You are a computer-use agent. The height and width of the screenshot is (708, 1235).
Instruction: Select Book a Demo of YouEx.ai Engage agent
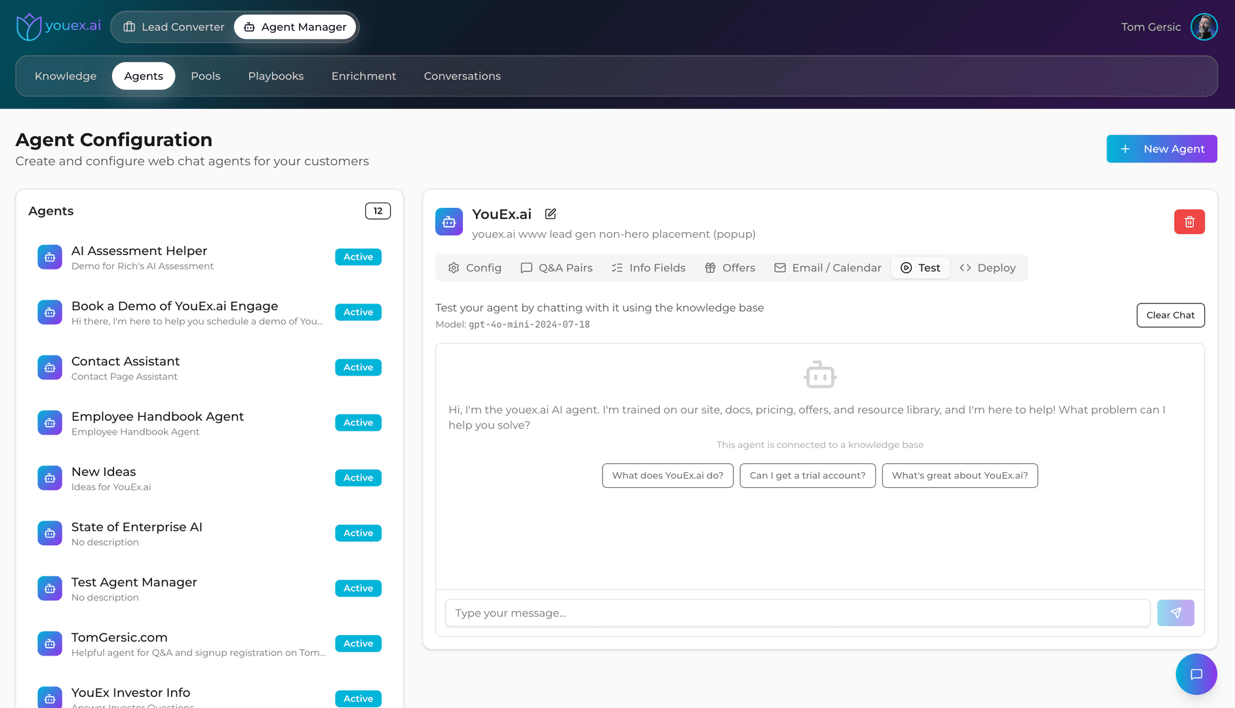(209, 312)
